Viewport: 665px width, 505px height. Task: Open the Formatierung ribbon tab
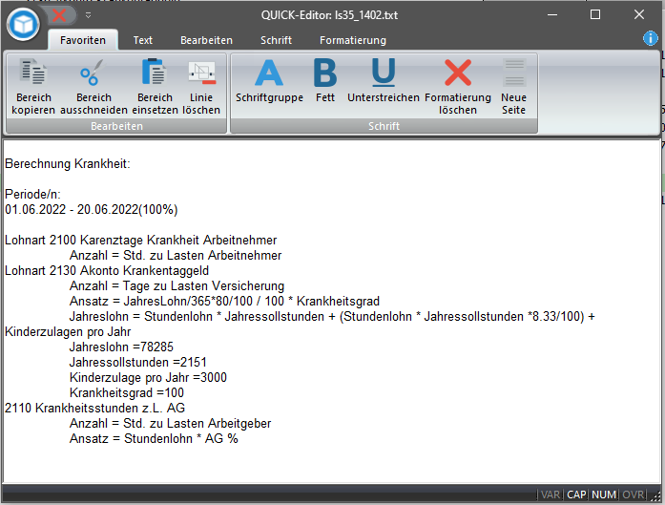tap(353, 40)
